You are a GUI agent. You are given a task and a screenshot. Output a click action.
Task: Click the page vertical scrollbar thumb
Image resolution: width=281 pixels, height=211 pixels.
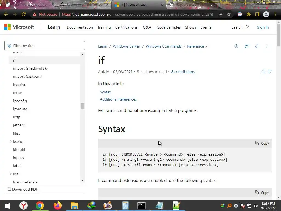pyautogui.click(x=279, y=35)
